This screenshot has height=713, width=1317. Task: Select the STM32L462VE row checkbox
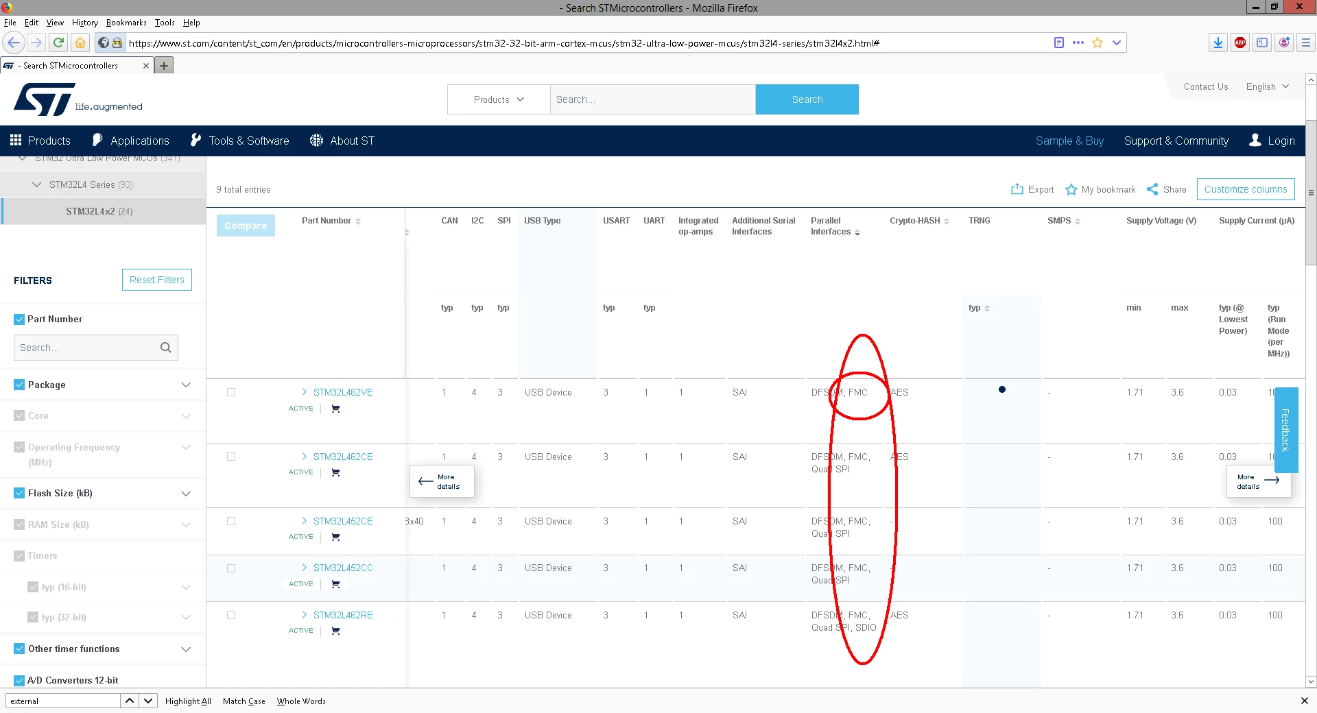[231, 392]
